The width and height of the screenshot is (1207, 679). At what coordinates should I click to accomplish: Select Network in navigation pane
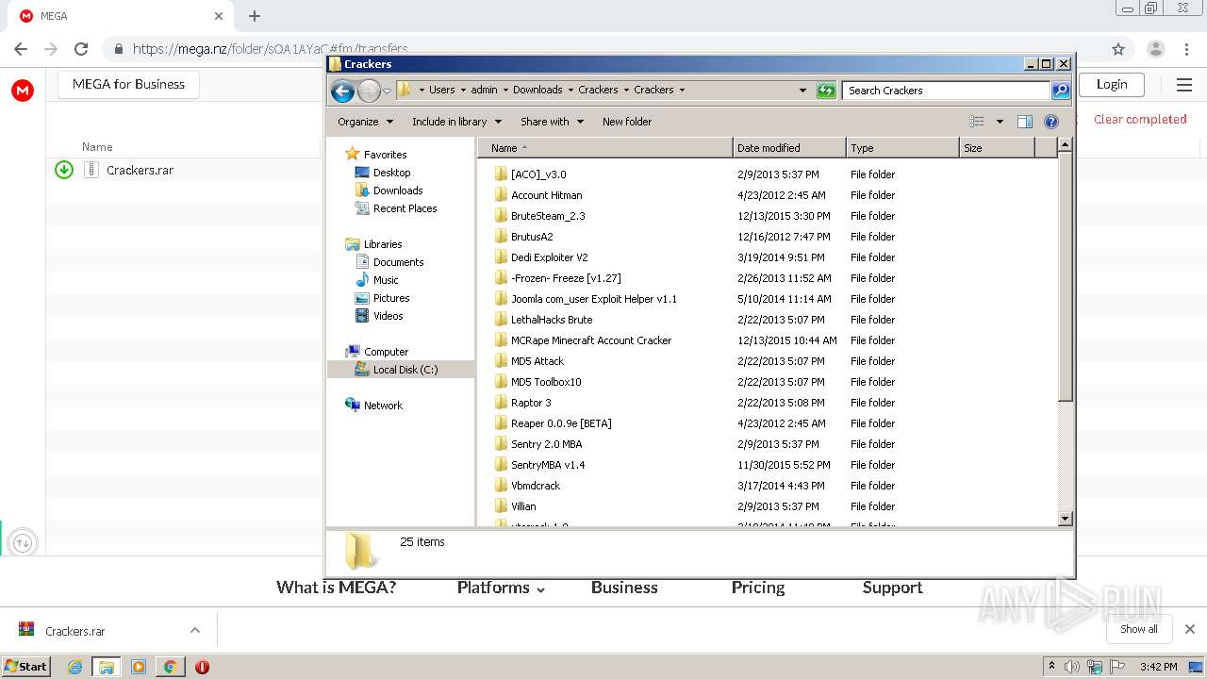(383, 406)
